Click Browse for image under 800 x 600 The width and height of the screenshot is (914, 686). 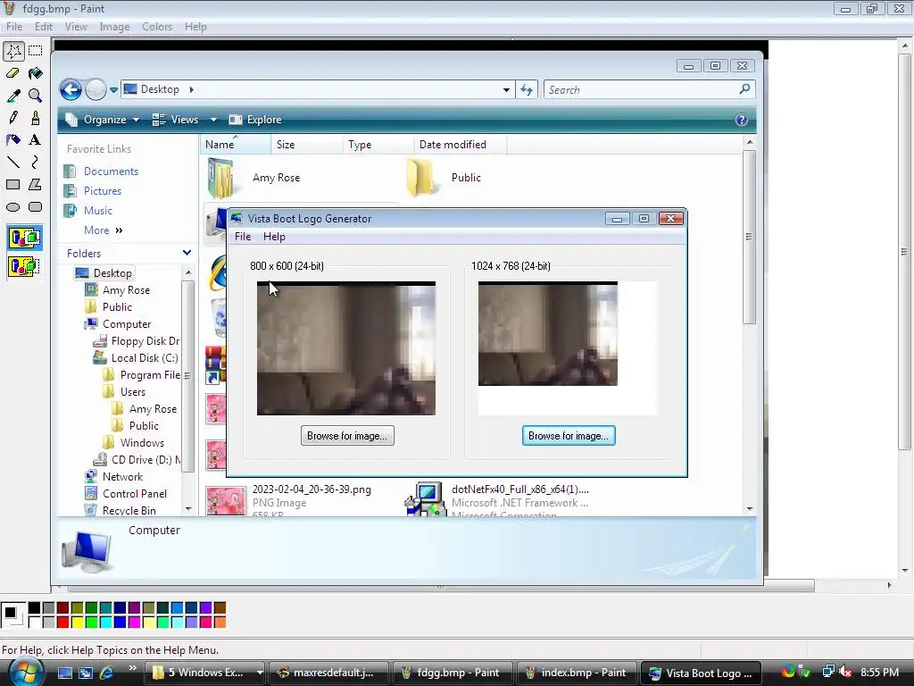[347, 436]
